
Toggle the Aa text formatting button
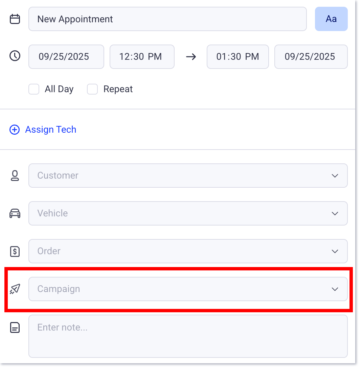[x=331, y=19]
